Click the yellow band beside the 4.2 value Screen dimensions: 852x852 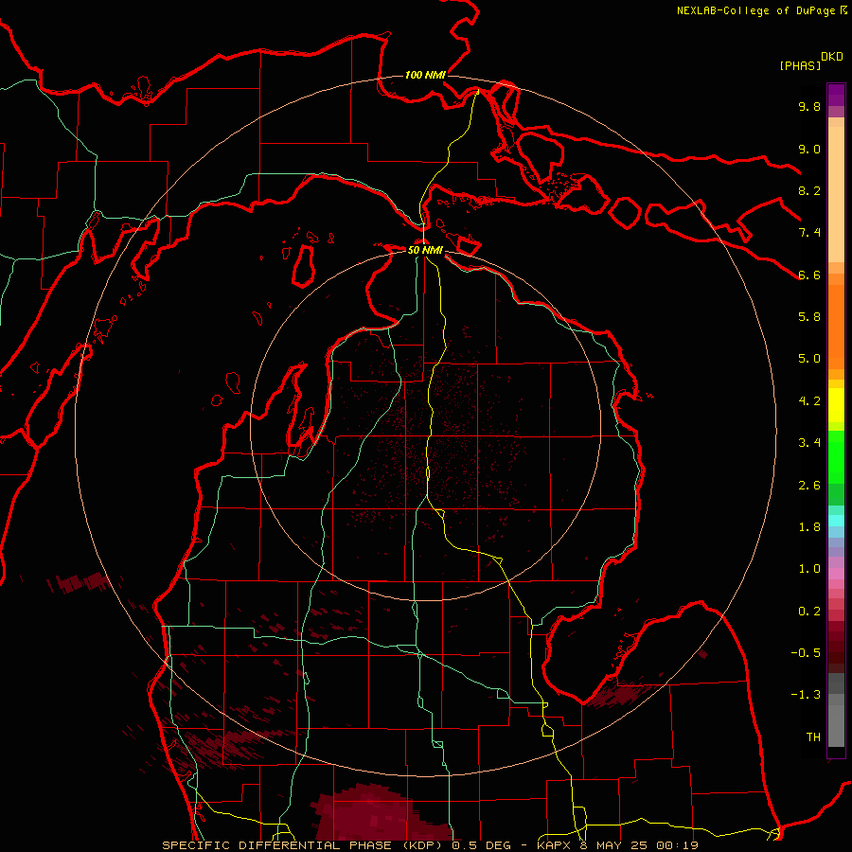(836, 405)
